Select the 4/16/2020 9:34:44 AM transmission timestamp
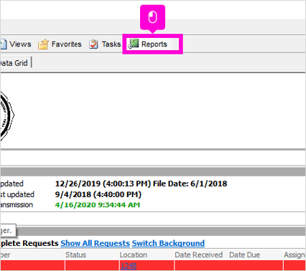Viewport: 306px width, 271px height. [x=98, y=205]
